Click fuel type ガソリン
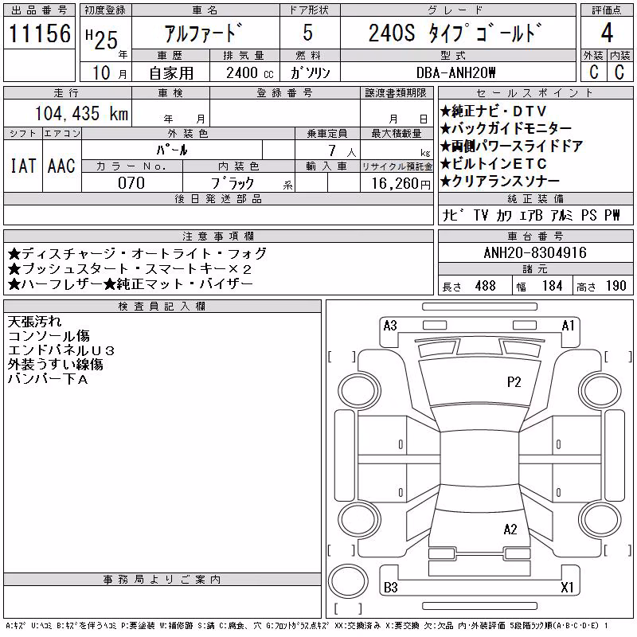 310,72
